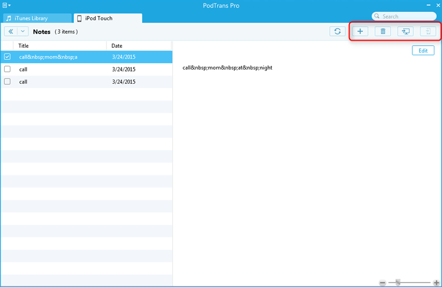Click the transfer to computer icon

click(405, 31)
